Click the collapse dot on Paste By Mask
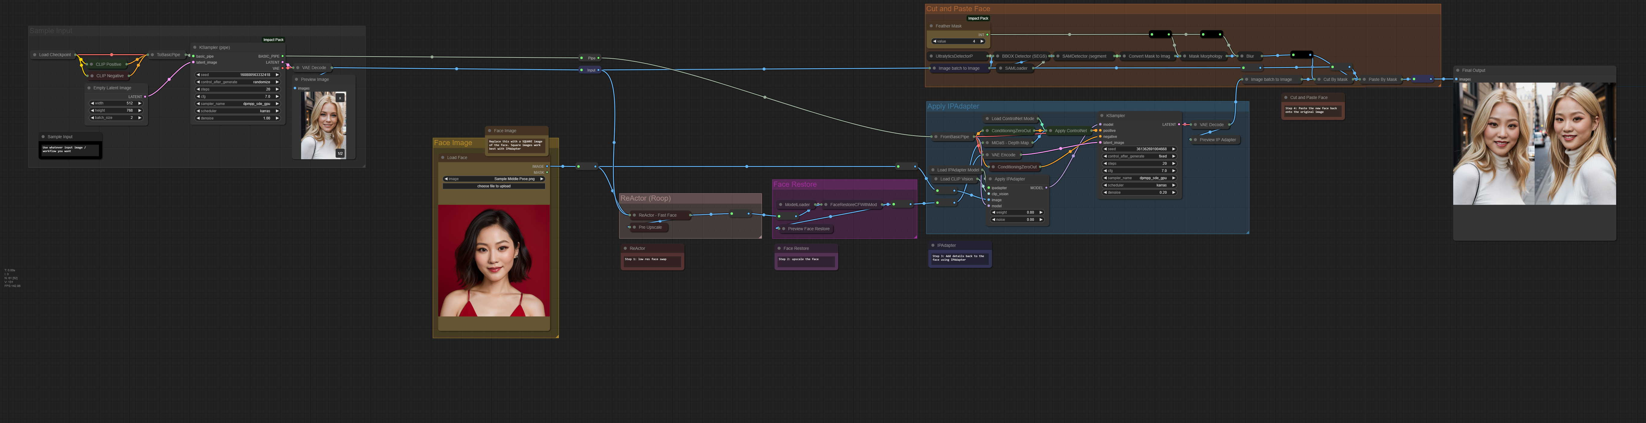Image resolution: width=1646 pixels, height=423 pixels. (x=1364, y=80)
